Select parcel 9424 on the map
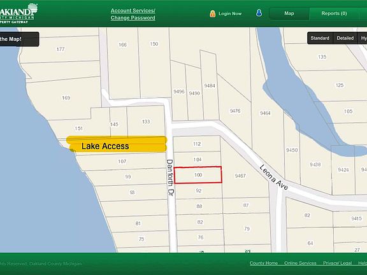The width and height of the screenshot is (367, 275). (343, 170)
